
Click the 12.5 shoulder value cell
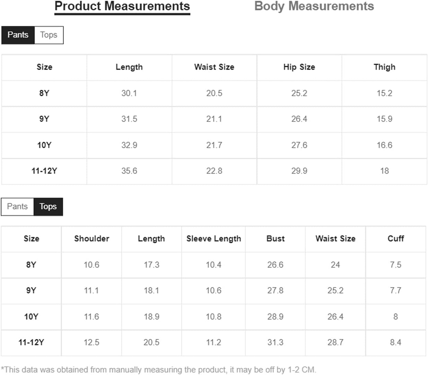click(91, 342)
